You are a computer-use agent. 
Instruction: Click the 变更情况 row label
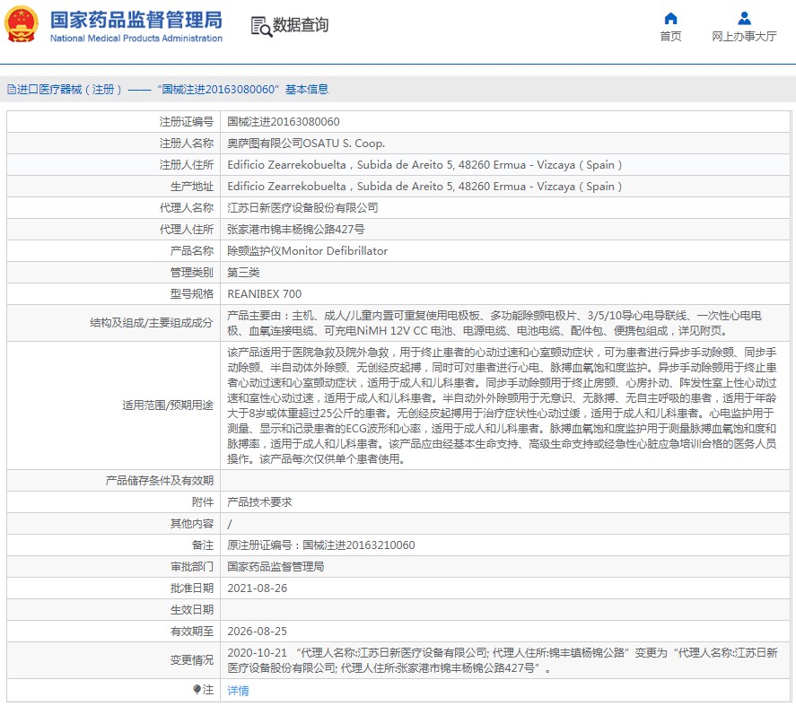(x=192, y=660)
